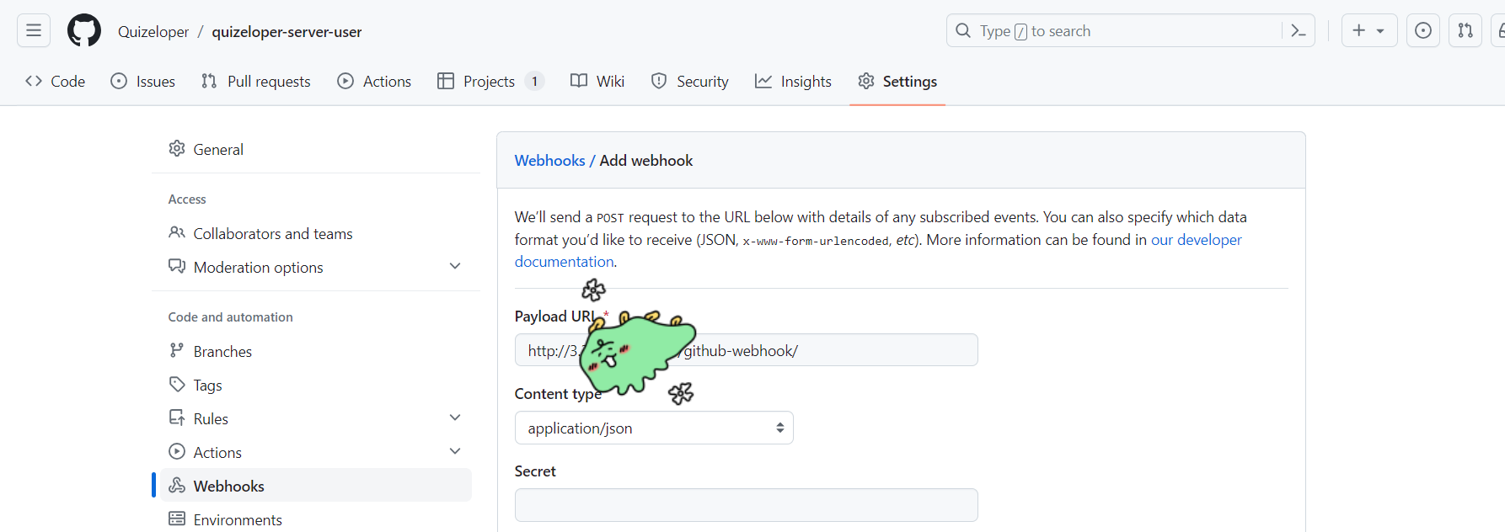Open the Issues tab
The height and width of the screenshot is (532, 1505).
tap(143, 82)
